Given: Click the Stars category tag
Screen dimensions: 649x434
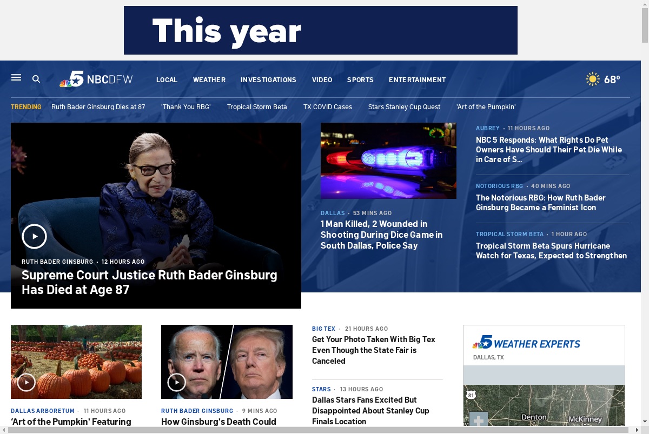Looking at the screenshot, I should pos(321,389).
